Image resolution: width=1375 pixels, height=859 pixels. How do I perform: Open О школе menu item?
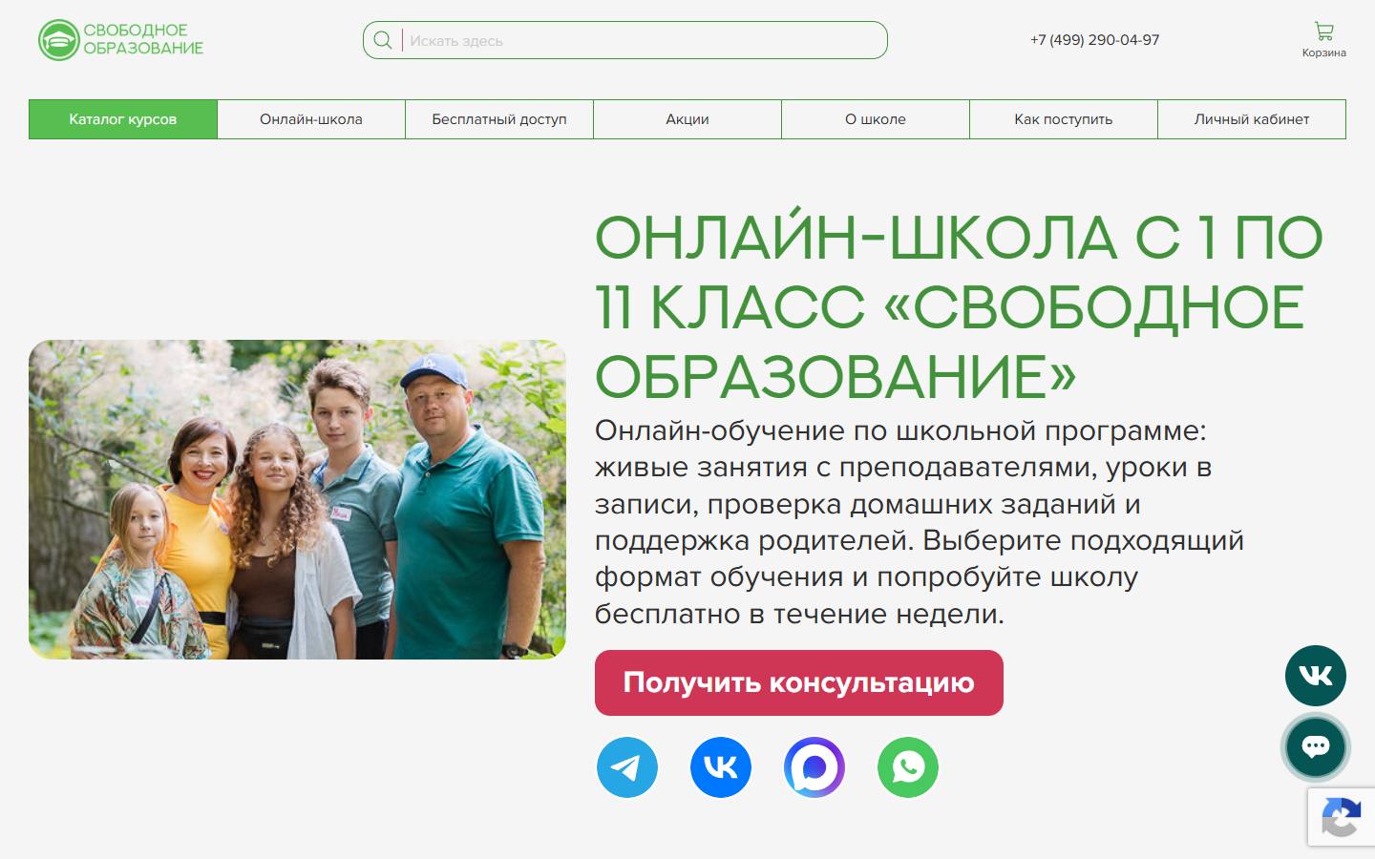876,119
